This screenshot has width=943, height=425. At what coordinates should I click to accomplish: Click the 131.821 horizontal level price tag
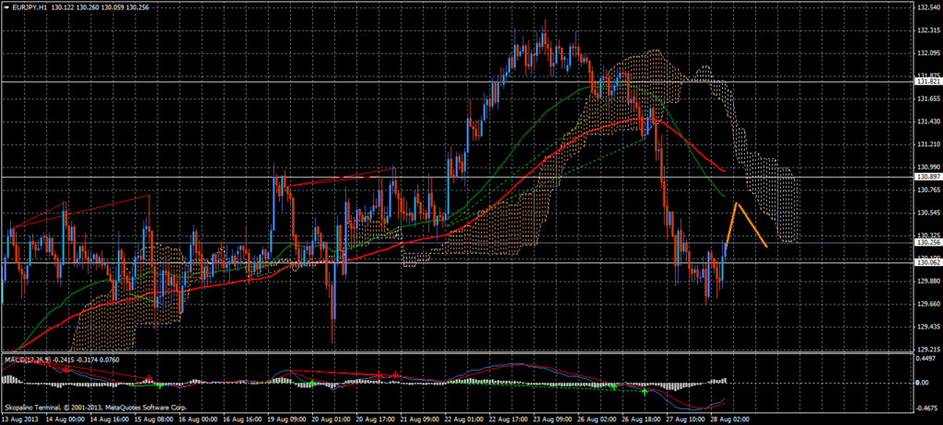click(x=926, y=82)
